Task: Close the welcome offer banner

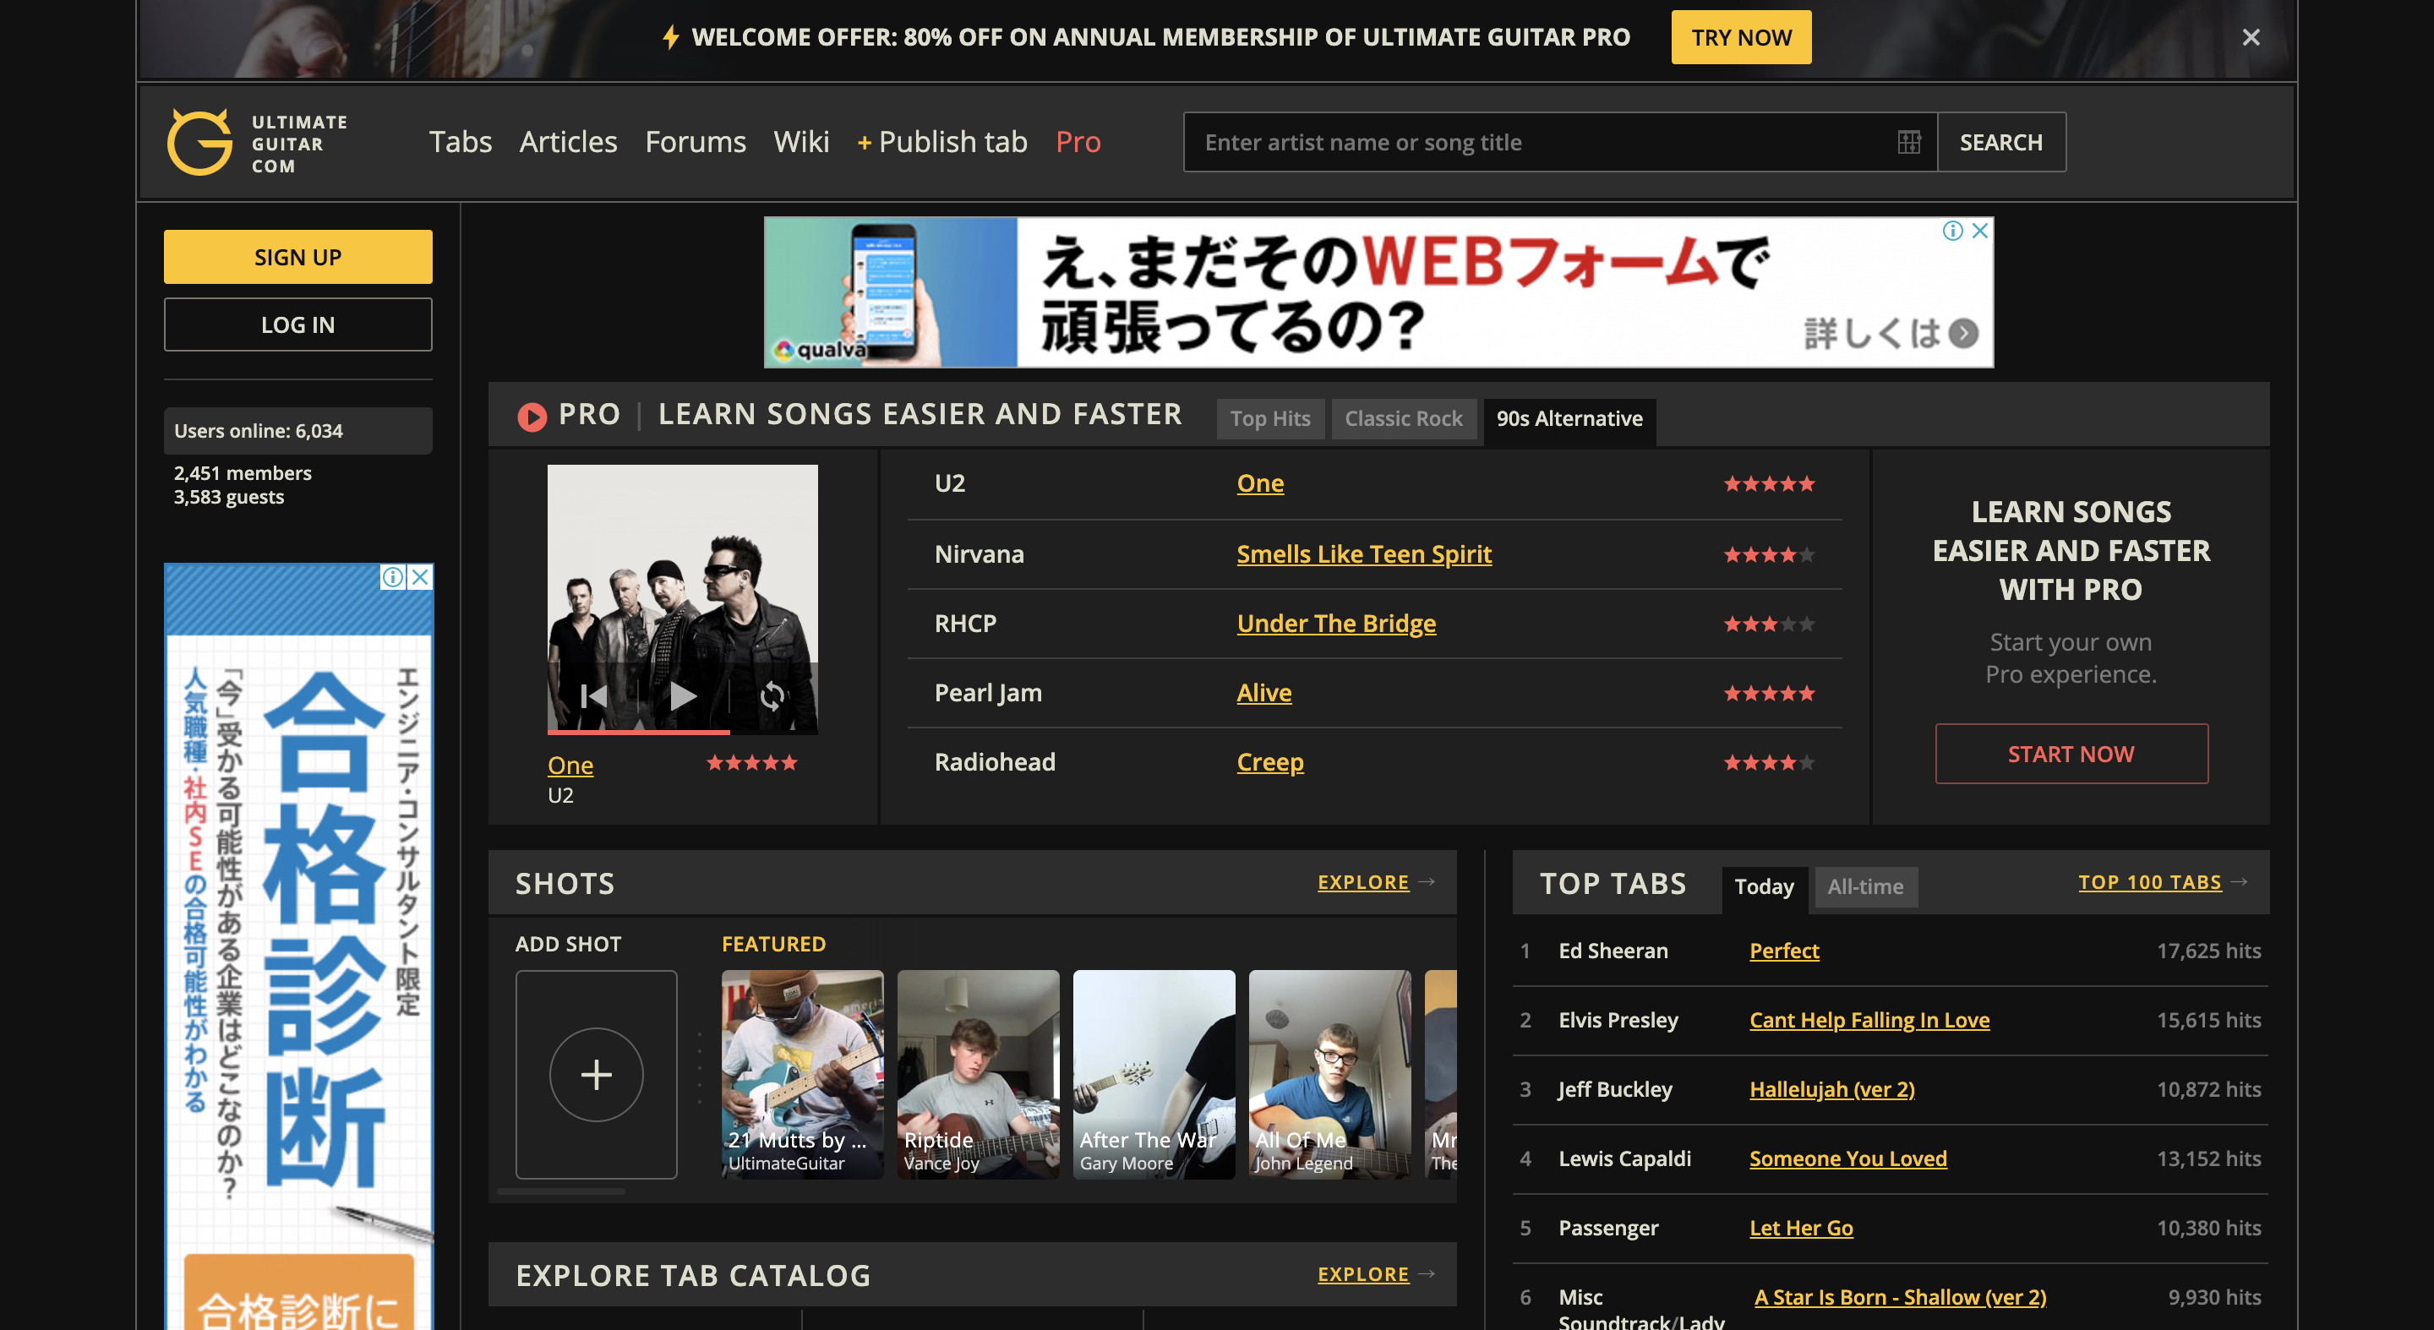Action: pyautogui.click(x=2251, y=37)
